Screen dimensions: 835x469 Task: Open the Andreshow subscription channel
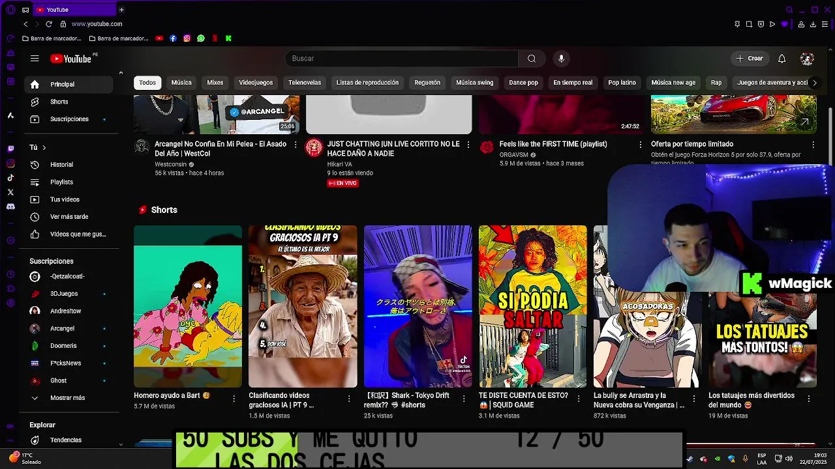click(x=68, y=311)
